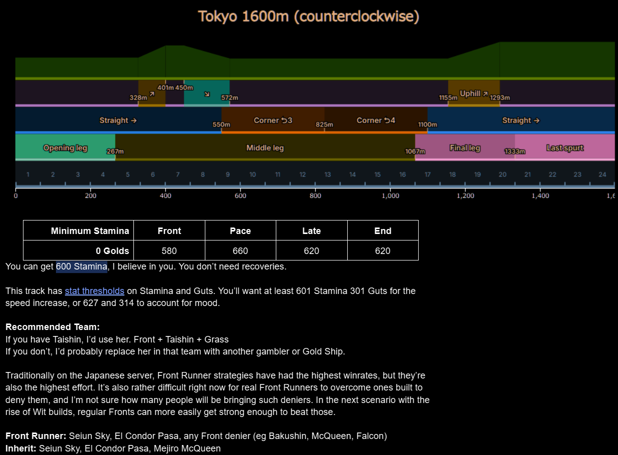Click the Opening leg segment

pos(65,147)
